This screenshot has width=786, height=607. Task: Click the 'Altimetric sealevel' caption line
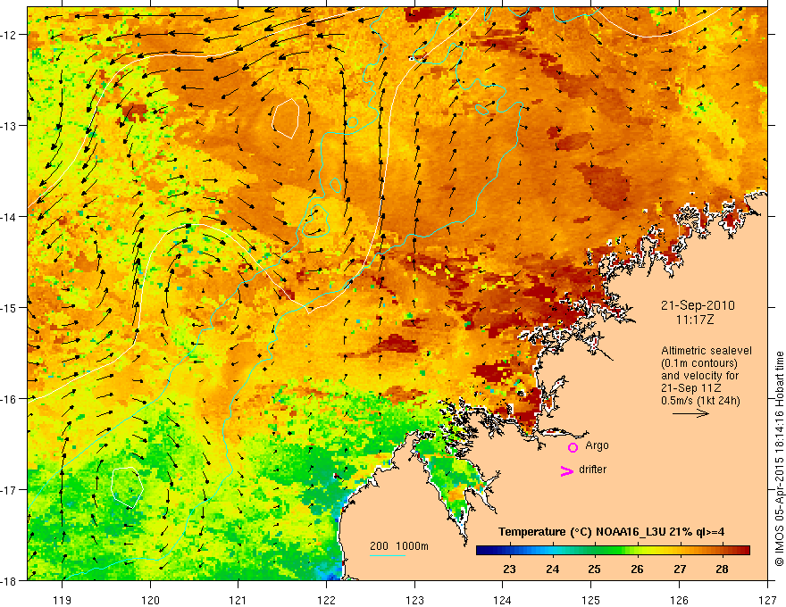point(707,351)
